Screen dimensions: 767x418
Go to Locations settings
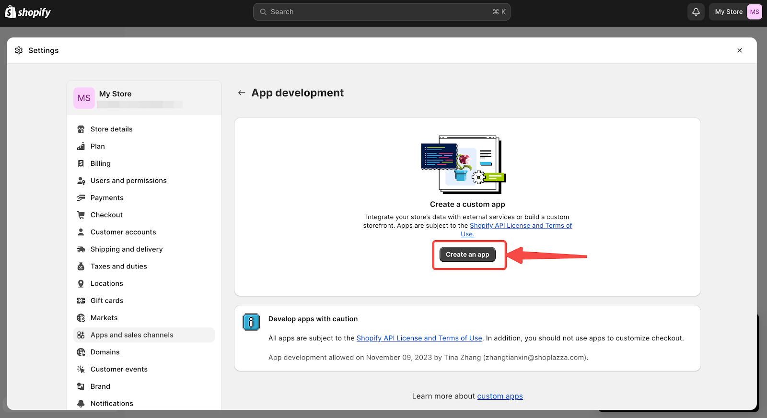point(144,283)
